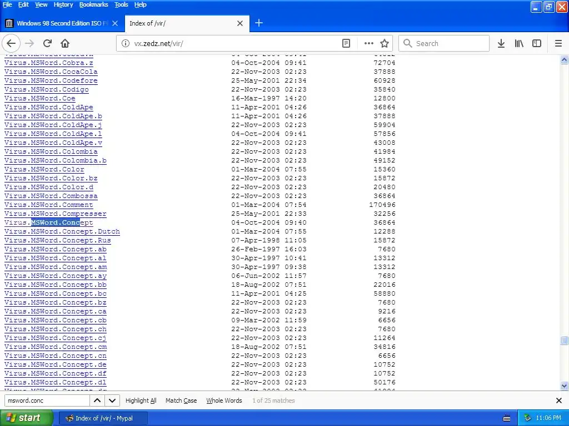Select the Index of /vir/ tab
This screenshot has width=569, height=426.
coord(187,23)
